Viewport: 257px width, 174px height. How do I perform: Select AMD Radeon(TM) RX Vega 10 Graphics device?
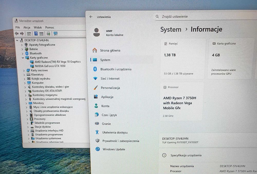(x=58, y=62)
